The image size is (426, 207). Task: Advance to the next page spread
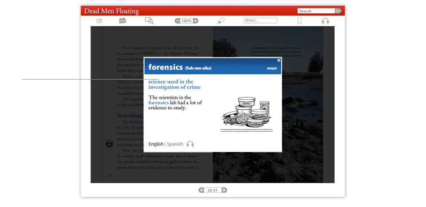coord(225,190)
